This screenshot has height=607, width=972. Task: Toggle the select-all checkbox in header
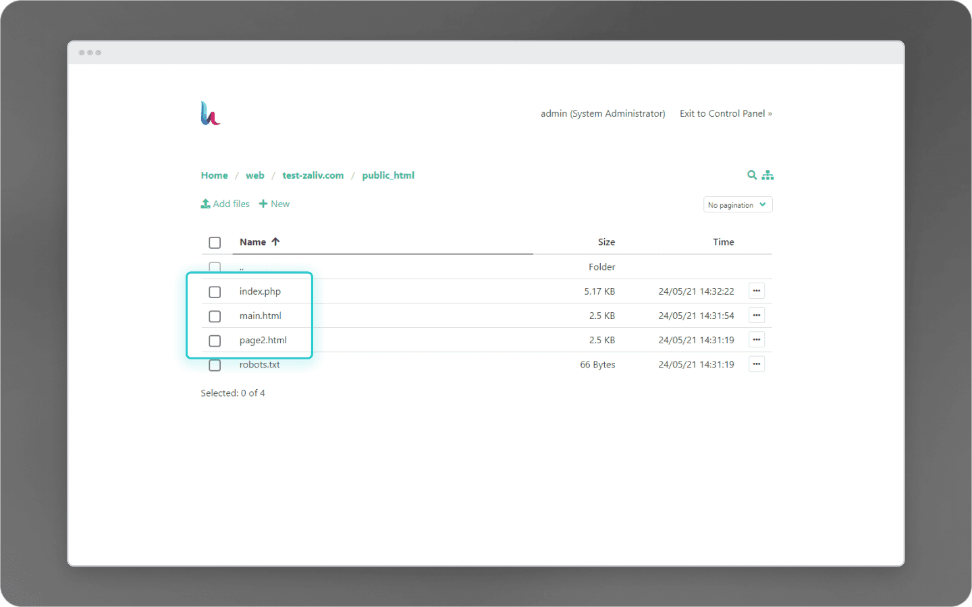point(215,243)
